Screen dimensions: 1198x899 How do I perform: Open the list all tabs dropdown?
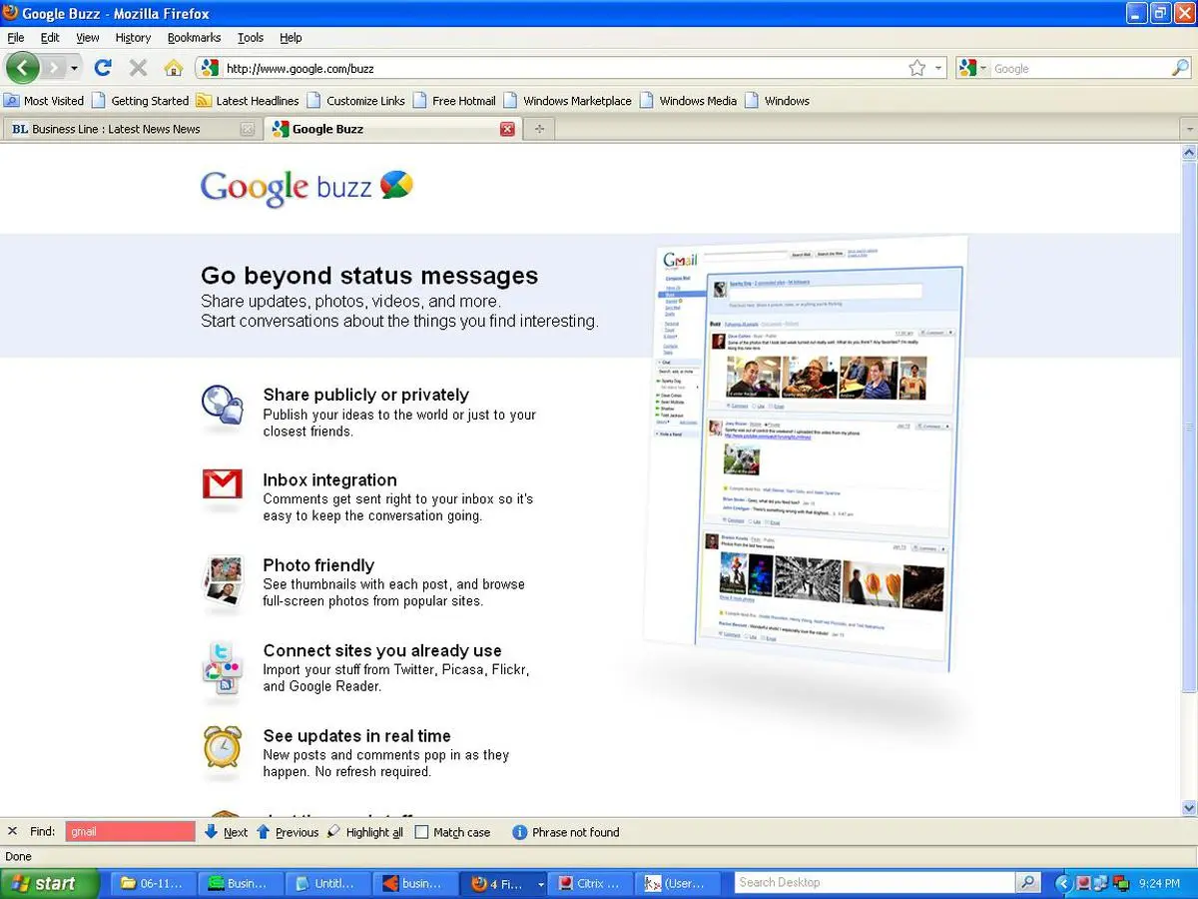coord(1187,129)
